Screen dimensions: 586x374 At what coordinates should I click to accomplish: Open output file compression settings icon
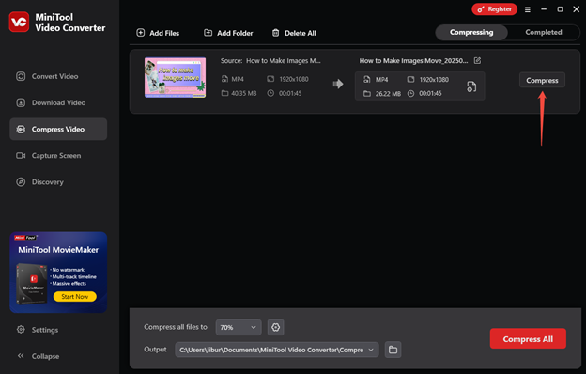[471, 86]
